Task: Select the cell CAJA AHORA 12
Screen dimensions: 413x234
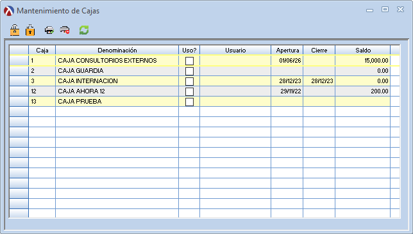Action: click(117, 91)
